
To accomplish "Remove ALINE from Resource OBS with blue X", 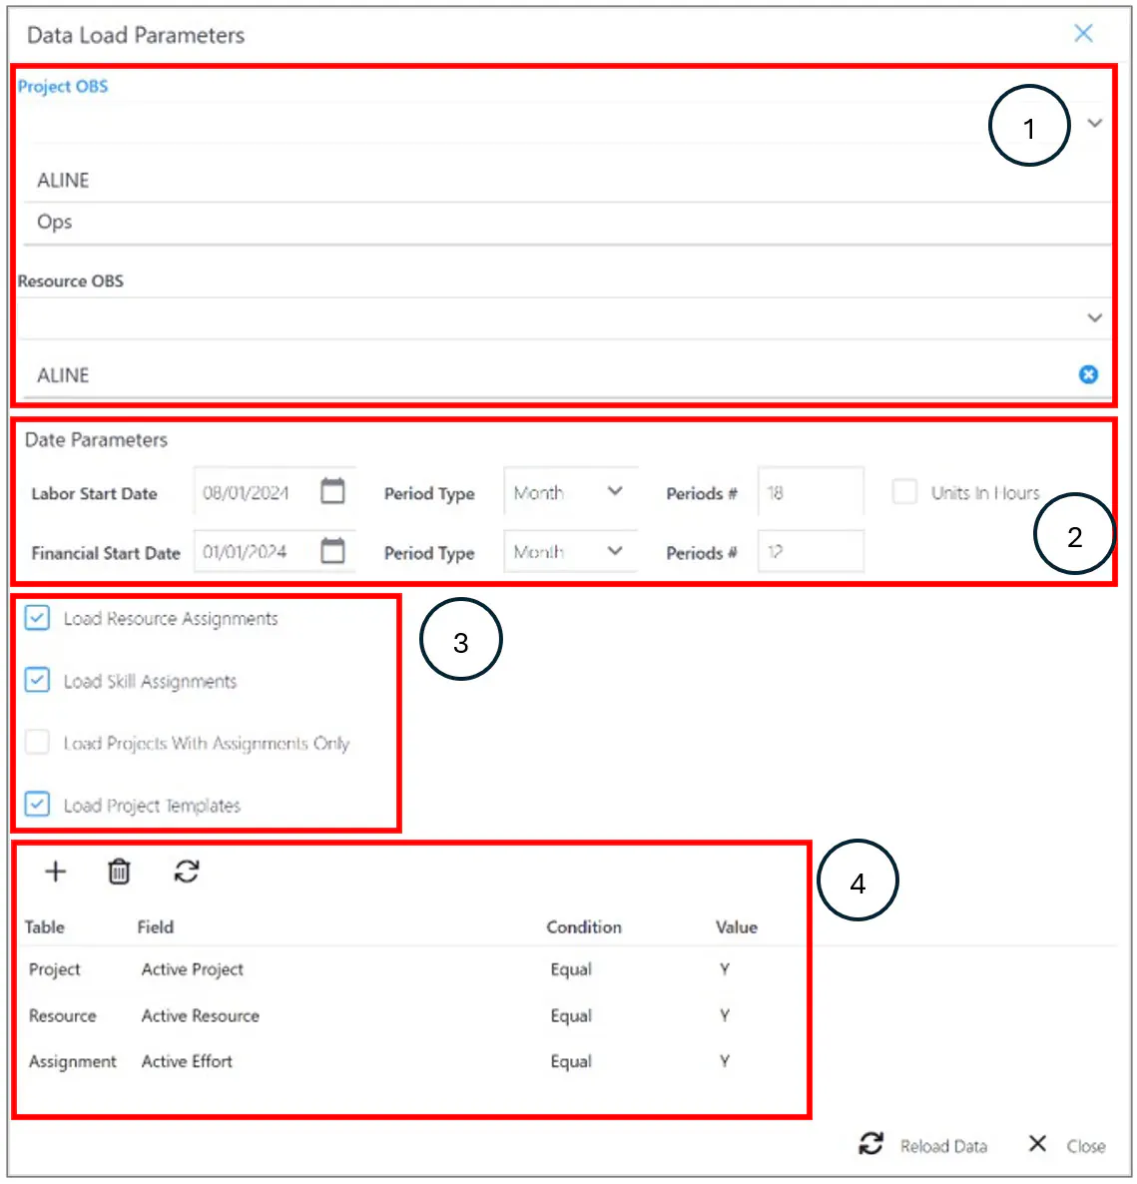I will pos(1088,374).
